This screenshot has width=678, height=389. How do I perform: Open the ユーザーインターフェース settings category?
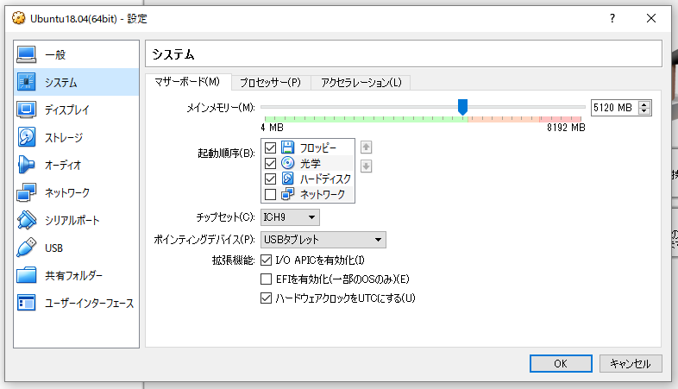tap(76, 303)
